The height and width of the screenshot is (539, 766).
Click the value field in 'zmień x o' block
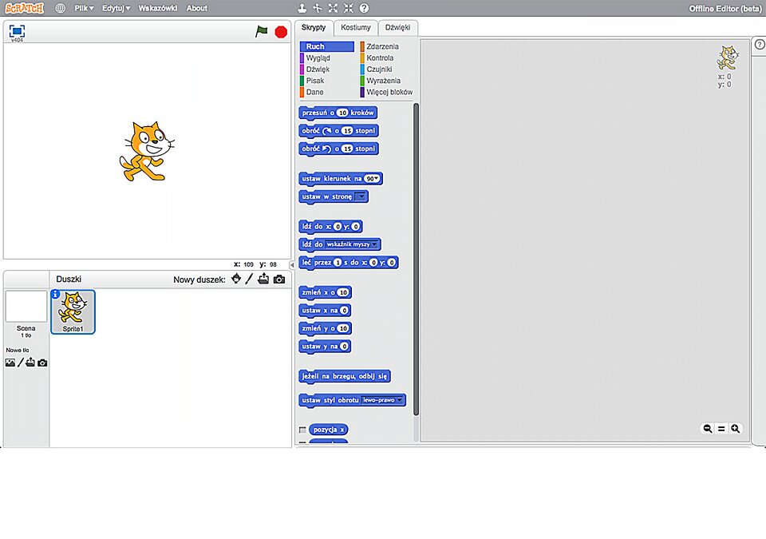[x=343, y=292]
